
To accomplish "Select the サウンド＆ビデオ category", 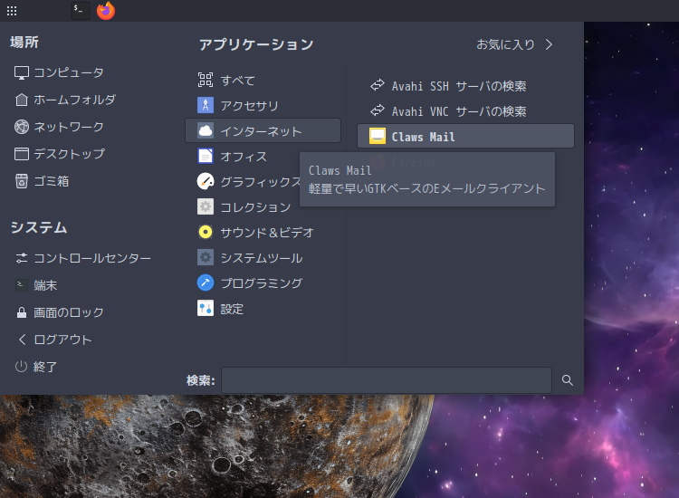I will (x=263, y=232).
